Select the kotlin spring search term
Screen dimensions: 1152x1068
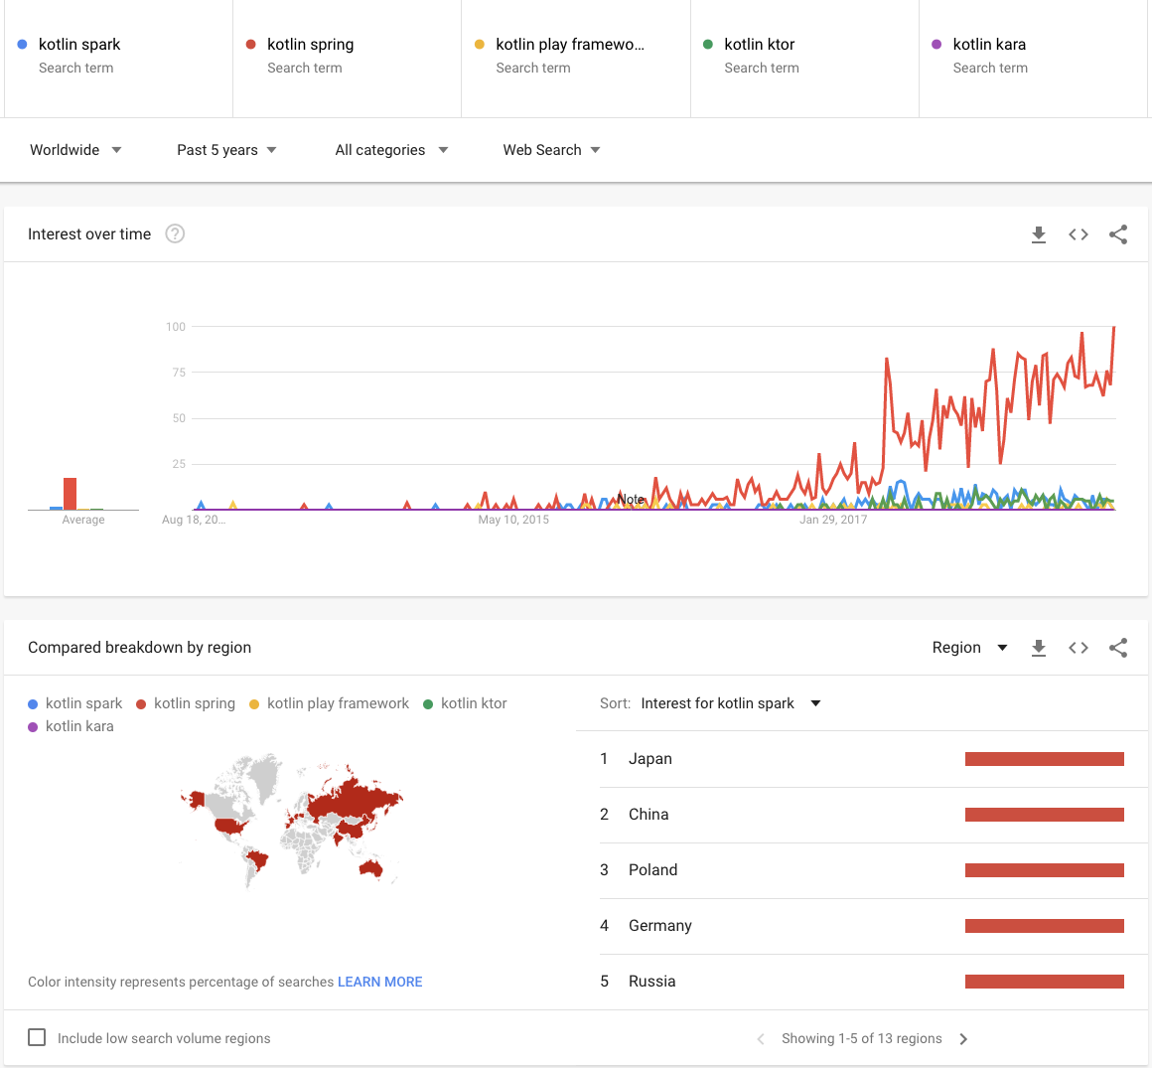310,45
